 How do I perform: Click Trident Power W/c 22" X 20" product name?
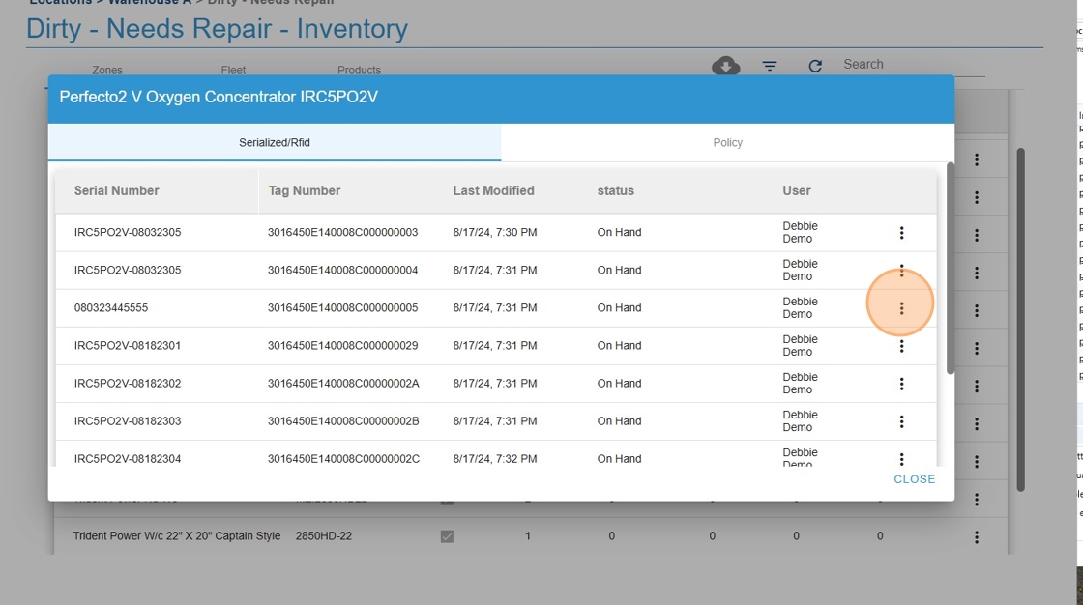point(177,536)
